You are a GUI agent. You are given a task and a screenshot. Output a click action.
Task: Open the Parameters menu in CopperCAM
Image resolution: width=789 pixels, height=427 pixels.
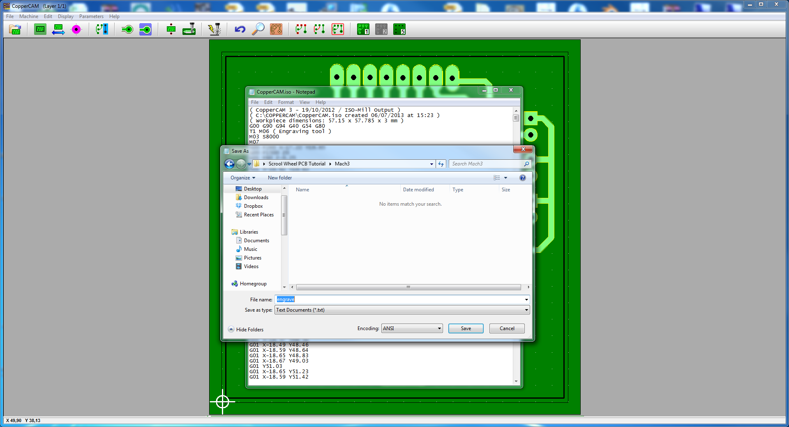tap(91, 16)
